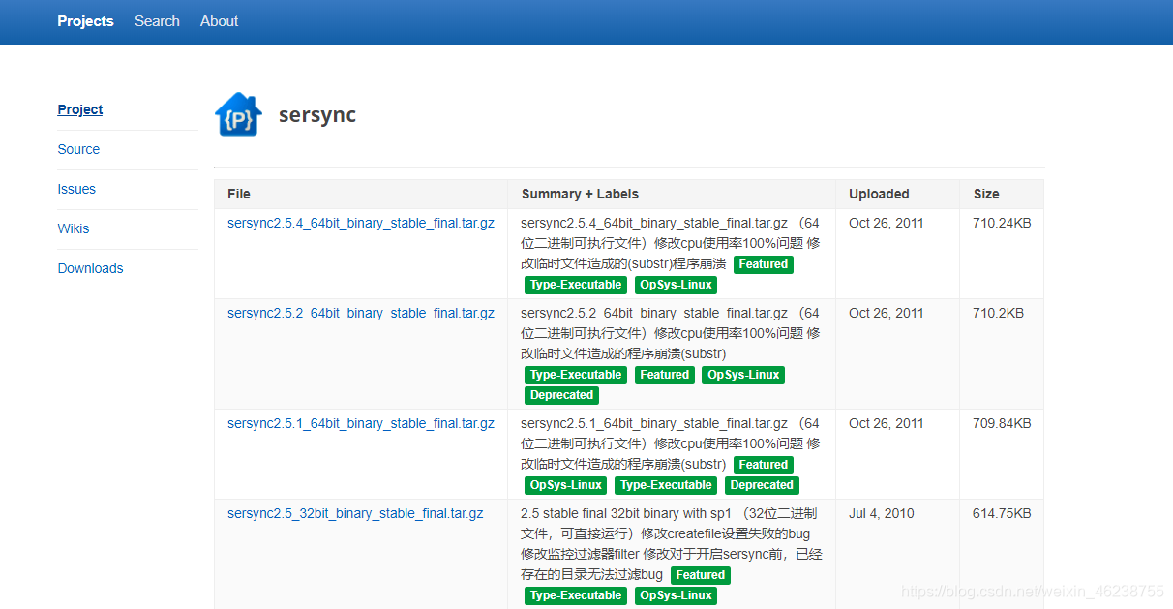The height and width of the screenshot is (609, 1173).
Task: Download sersync2.5.4_64bit_binary_stable_final.tar.gz
Action: (361, 223)
